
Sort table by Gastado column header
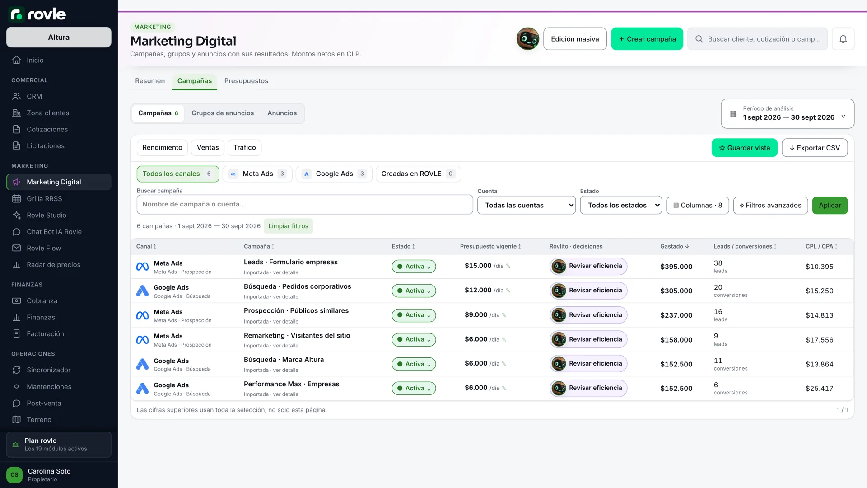(675, 247)
